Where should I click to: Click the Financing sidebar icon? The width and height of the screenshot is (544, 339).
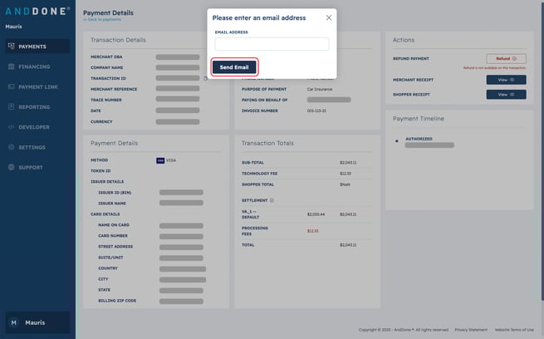pos(11,66)
